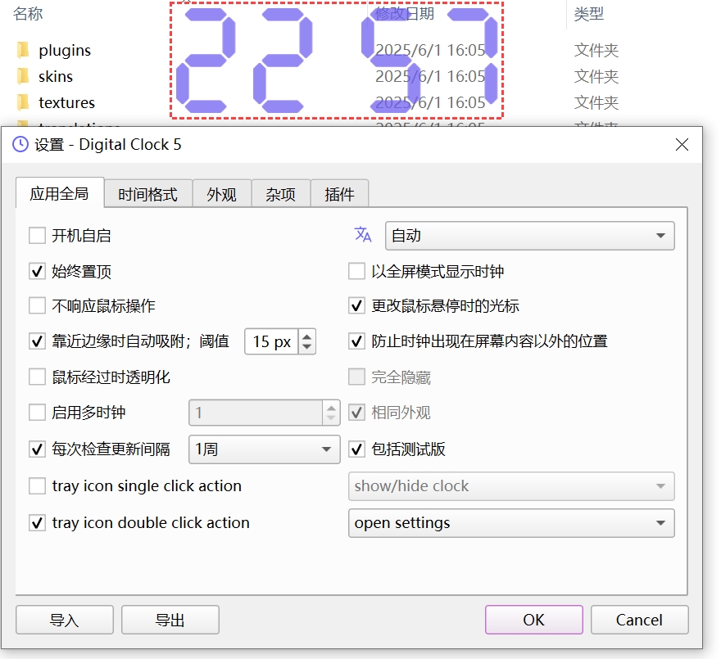Open the 自动 language dropdown

tap(529, 236)
